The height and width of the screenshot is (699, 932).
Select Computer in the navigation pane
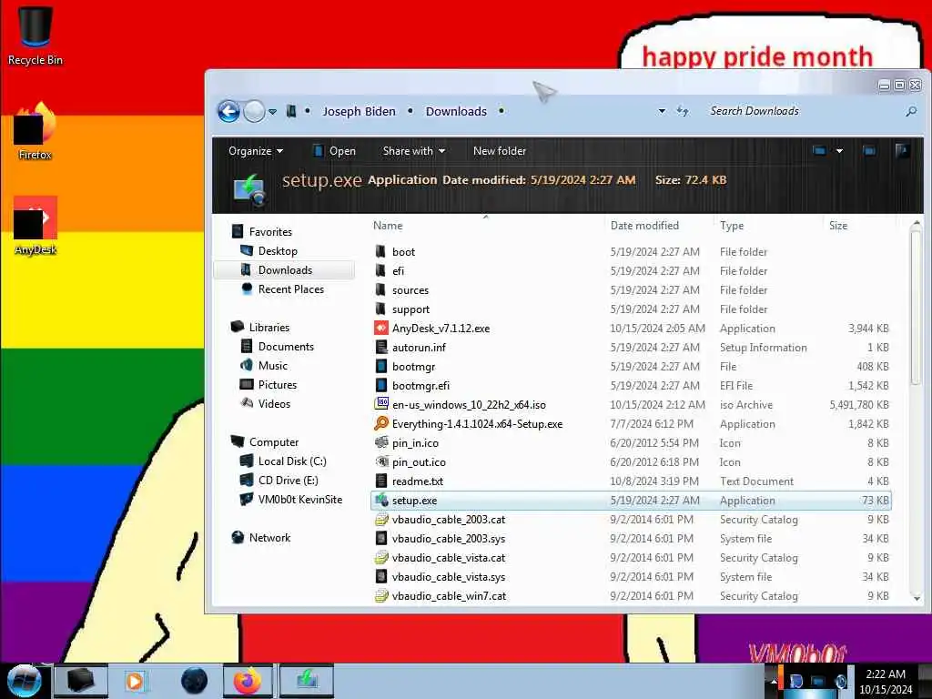[273, 442]
